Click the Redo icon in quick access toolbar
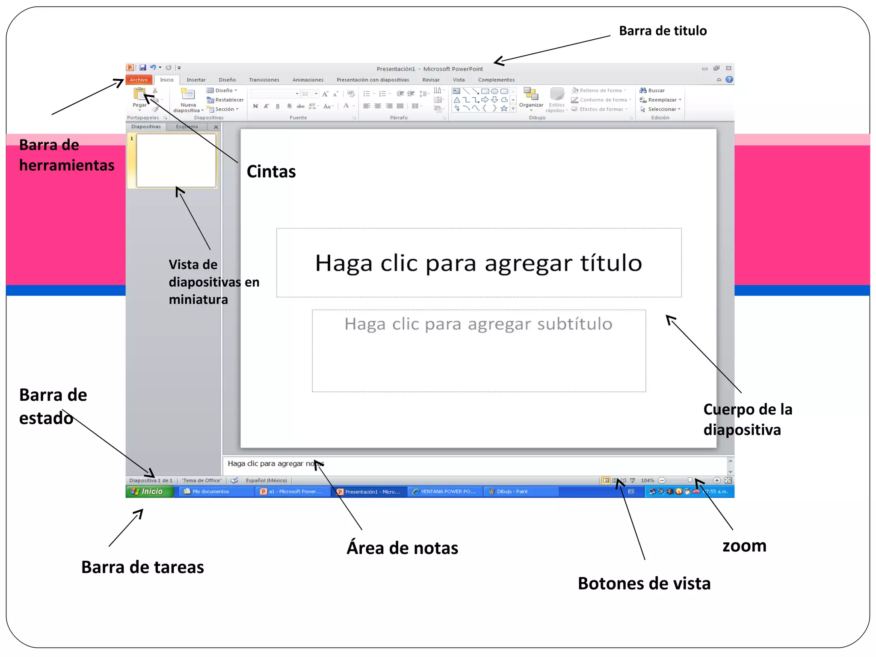 pyautogui.click(x=169, y=68)
